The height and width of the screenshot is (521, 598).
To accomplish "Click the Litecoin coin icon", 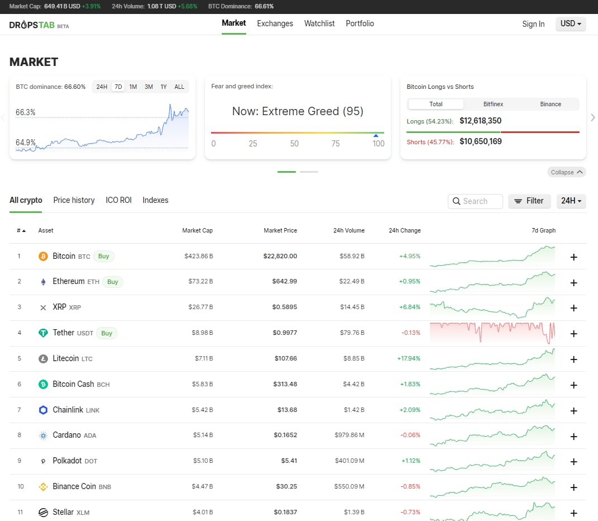I will click(43, 359).
